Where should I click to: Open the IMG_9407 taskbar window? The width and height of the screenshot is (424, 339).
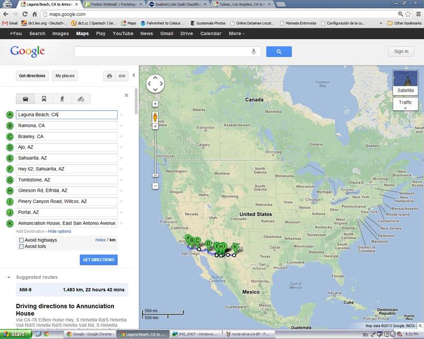coord(197,334)
